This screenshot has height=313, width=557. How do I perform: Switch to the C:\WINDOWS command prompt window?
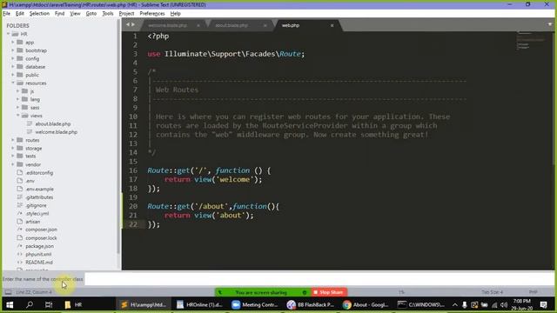point(421,305)
